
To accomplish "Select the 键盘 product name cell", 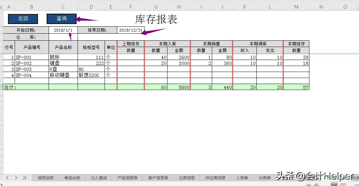I will (63, 63).
